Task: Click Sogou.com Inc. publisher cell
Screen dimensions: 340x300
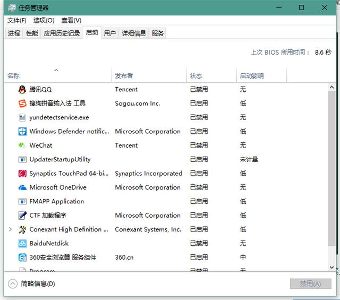Action: tap(138, 104)
